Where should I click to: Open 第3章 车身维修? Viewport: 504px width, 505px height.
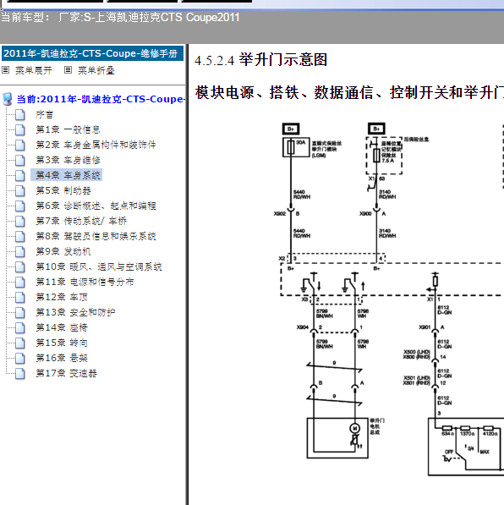(68, 160)
